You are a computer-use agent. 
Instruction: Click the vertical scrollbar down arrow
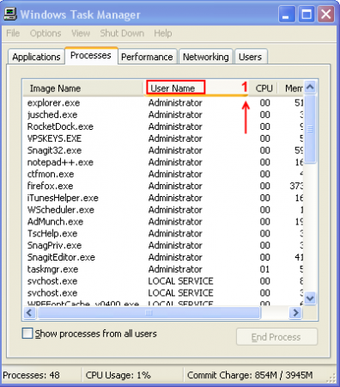pyautogui.click(x=310, y=298)
